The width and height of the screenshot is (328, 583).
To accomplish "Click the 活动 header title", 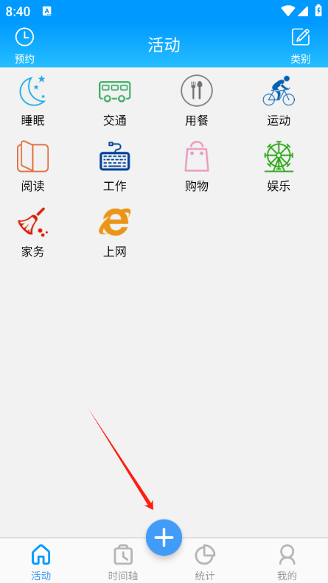I will tap(164, 45).
